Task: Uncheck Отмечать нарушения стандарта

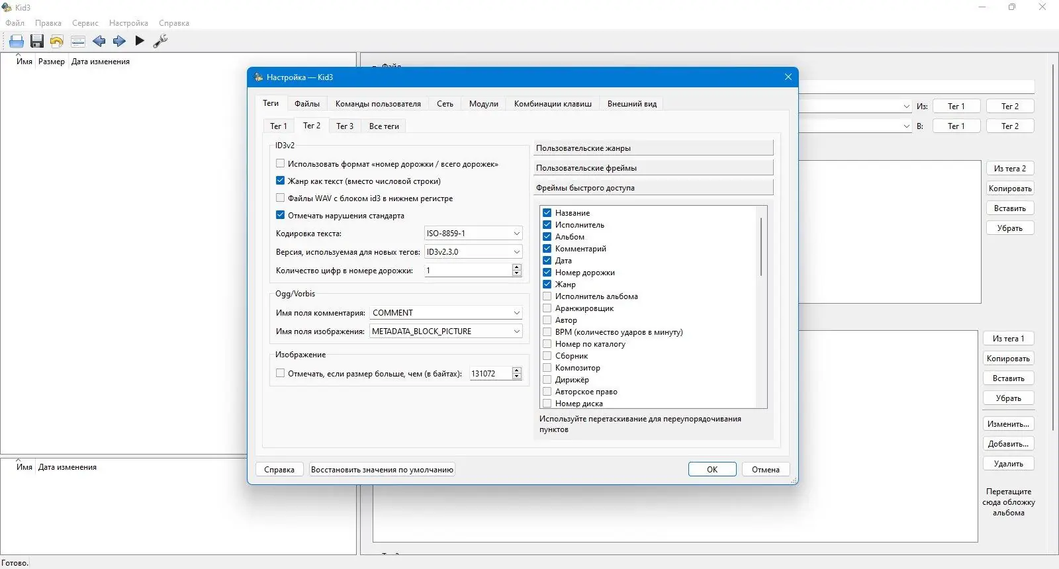Action: 281,215
